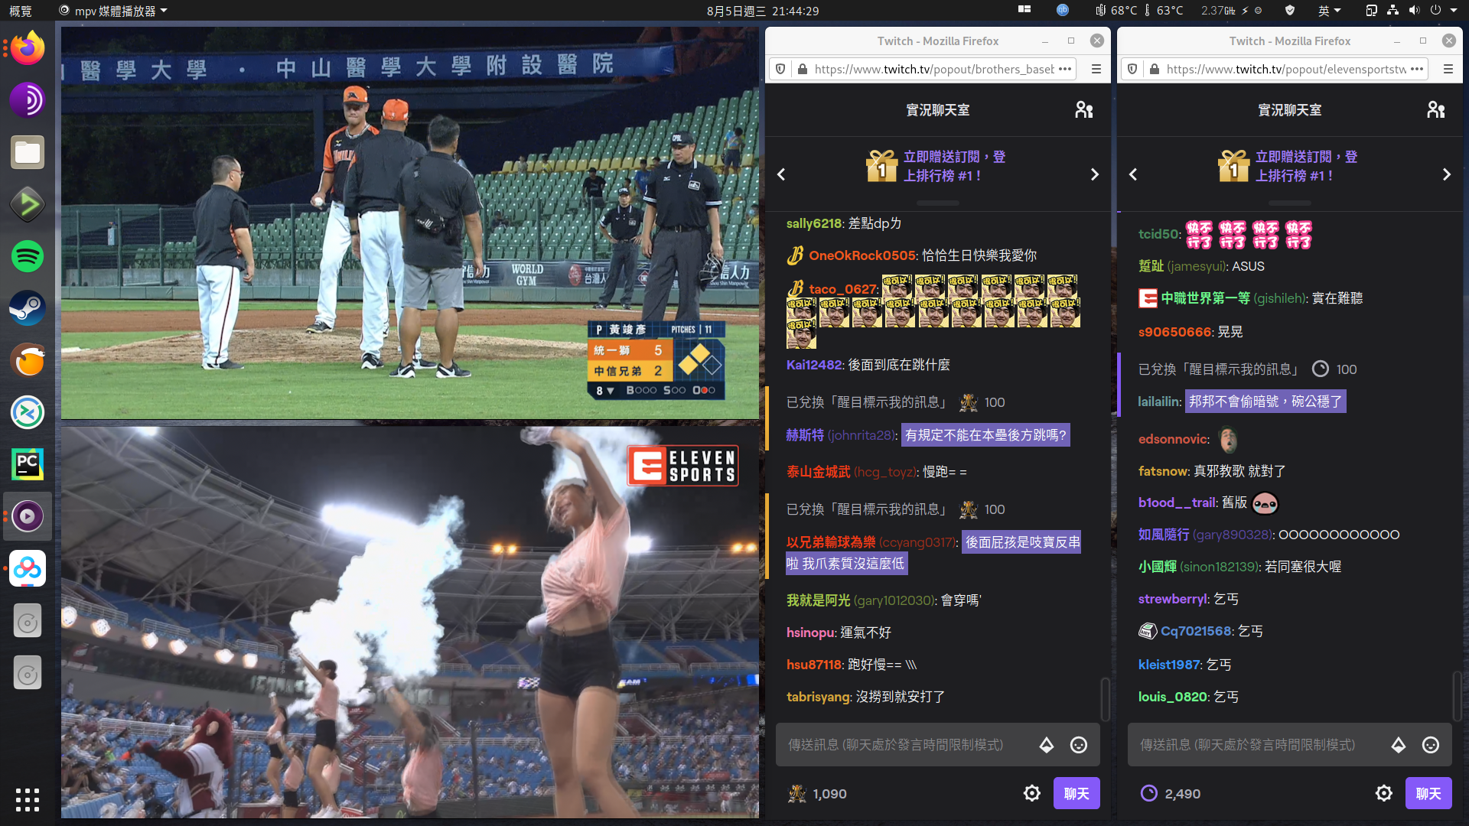
Task: Open page actions dots in elevensports address bar
Action: point(1417,69)
